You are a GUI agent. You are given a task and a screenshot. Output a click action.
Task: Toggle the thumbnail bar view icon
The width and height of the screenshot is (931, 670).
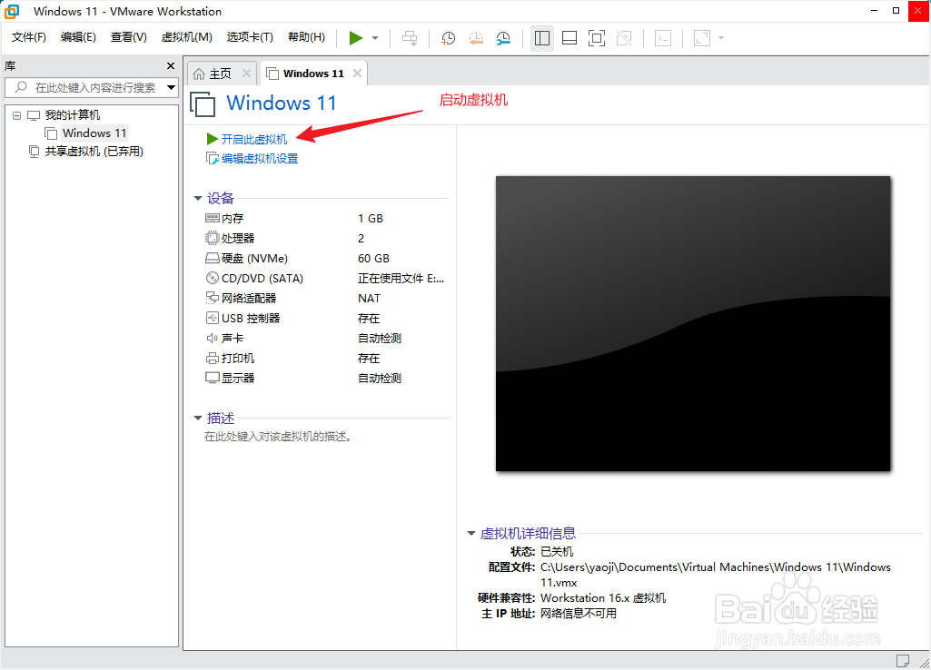pyautogui.click(x=569, y=38)
